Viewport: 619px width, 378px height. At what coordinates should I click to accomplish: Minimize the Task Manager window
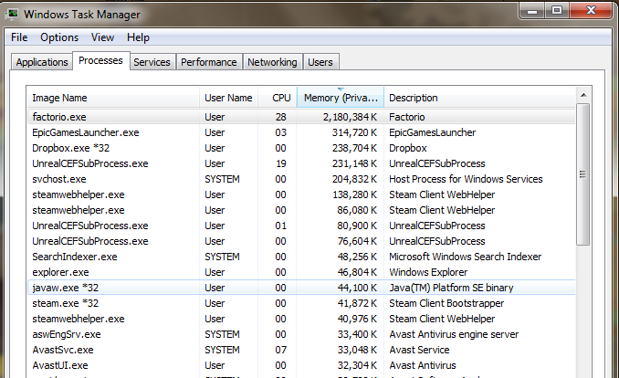point(532,10)
